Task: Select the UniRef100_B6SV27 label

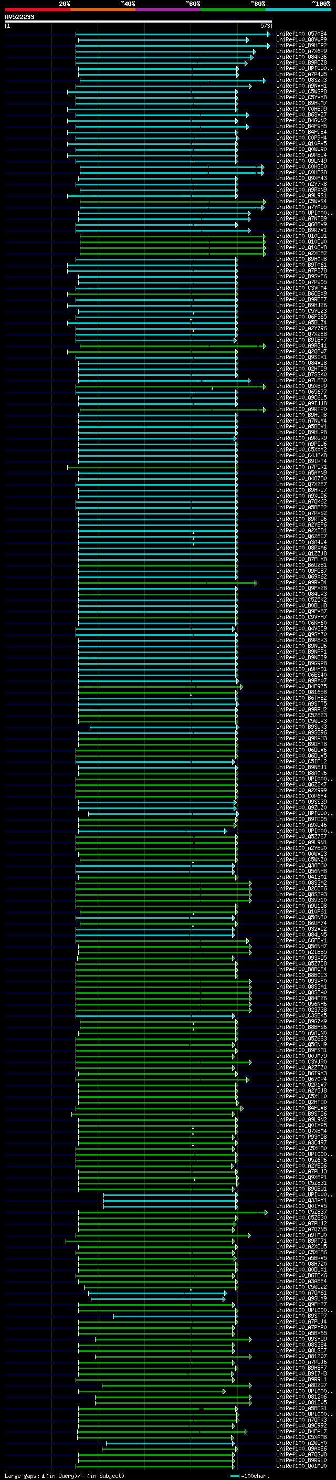Action: pyautogui.click(x=301, y=115)
